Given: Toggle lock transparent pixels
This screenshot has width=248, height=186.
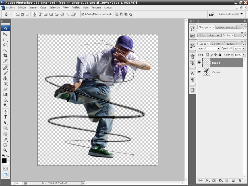Looking at the screenshot, I should coord(207,55).
